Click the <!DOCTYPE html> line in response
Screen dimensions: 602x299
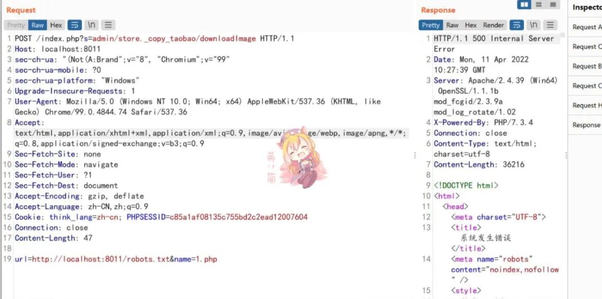click(x=466, y=185)
